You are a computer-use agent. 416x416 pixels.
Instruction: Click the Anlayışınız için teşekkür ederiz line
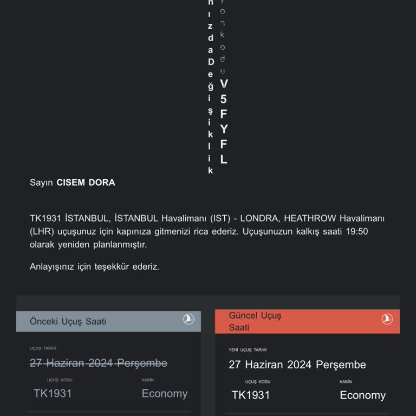point(95,266)
